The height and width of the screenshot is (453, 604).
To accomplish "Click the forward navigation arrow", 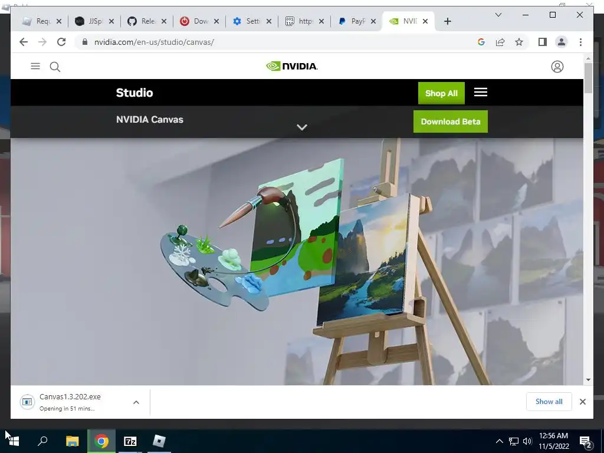I will click(x=42, y=42).
